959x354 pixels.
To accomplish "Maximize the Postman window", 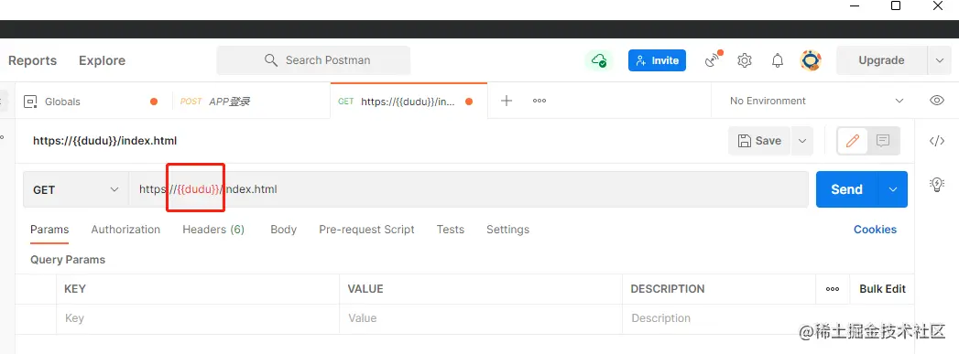I will click(896, 6).
